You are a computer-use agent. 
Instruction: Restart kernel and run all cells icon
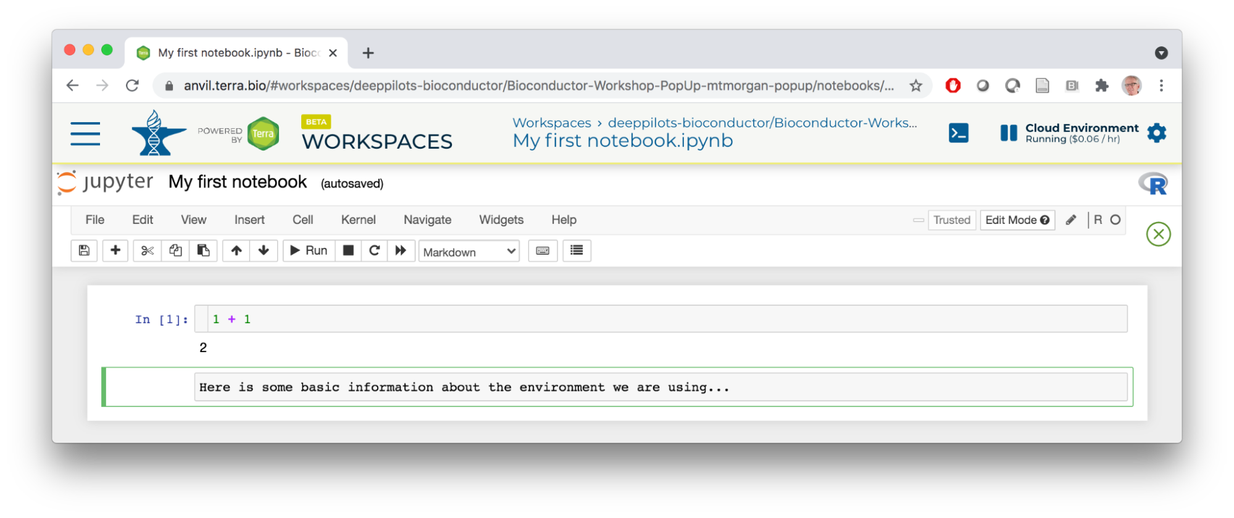pos(401,250)
